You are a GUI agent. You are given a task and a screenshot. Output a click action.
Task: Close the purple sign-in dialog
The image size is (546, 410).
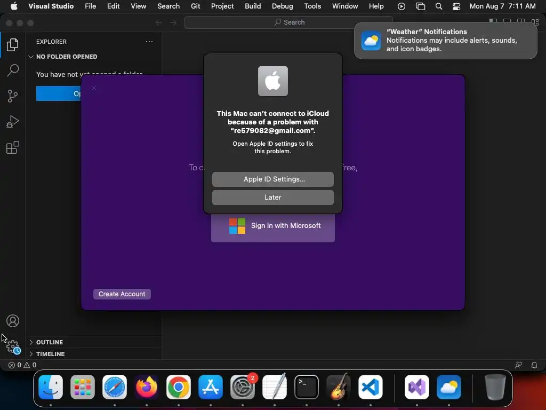(x=94, y=88)
